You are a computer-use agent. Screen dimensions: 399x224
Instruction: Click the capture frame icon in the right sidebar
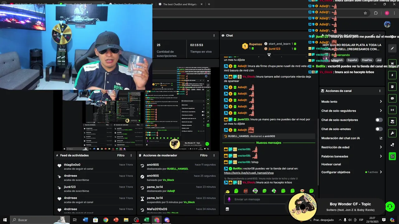click(x=392, y=63)
